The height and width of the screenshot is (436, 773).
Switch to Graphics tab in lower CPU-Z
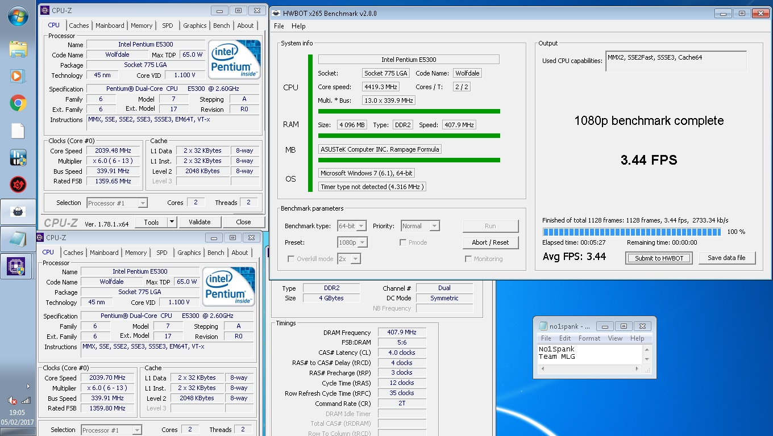[x=189, y=253]
